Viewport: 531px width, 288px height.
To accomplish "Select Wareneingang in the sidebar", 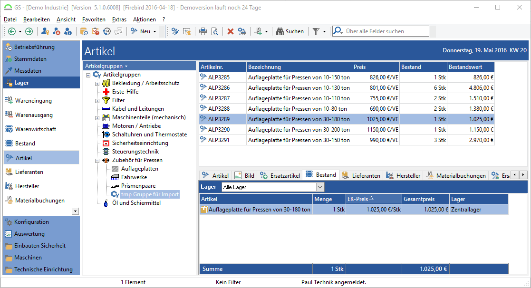I will click(33, 100).
